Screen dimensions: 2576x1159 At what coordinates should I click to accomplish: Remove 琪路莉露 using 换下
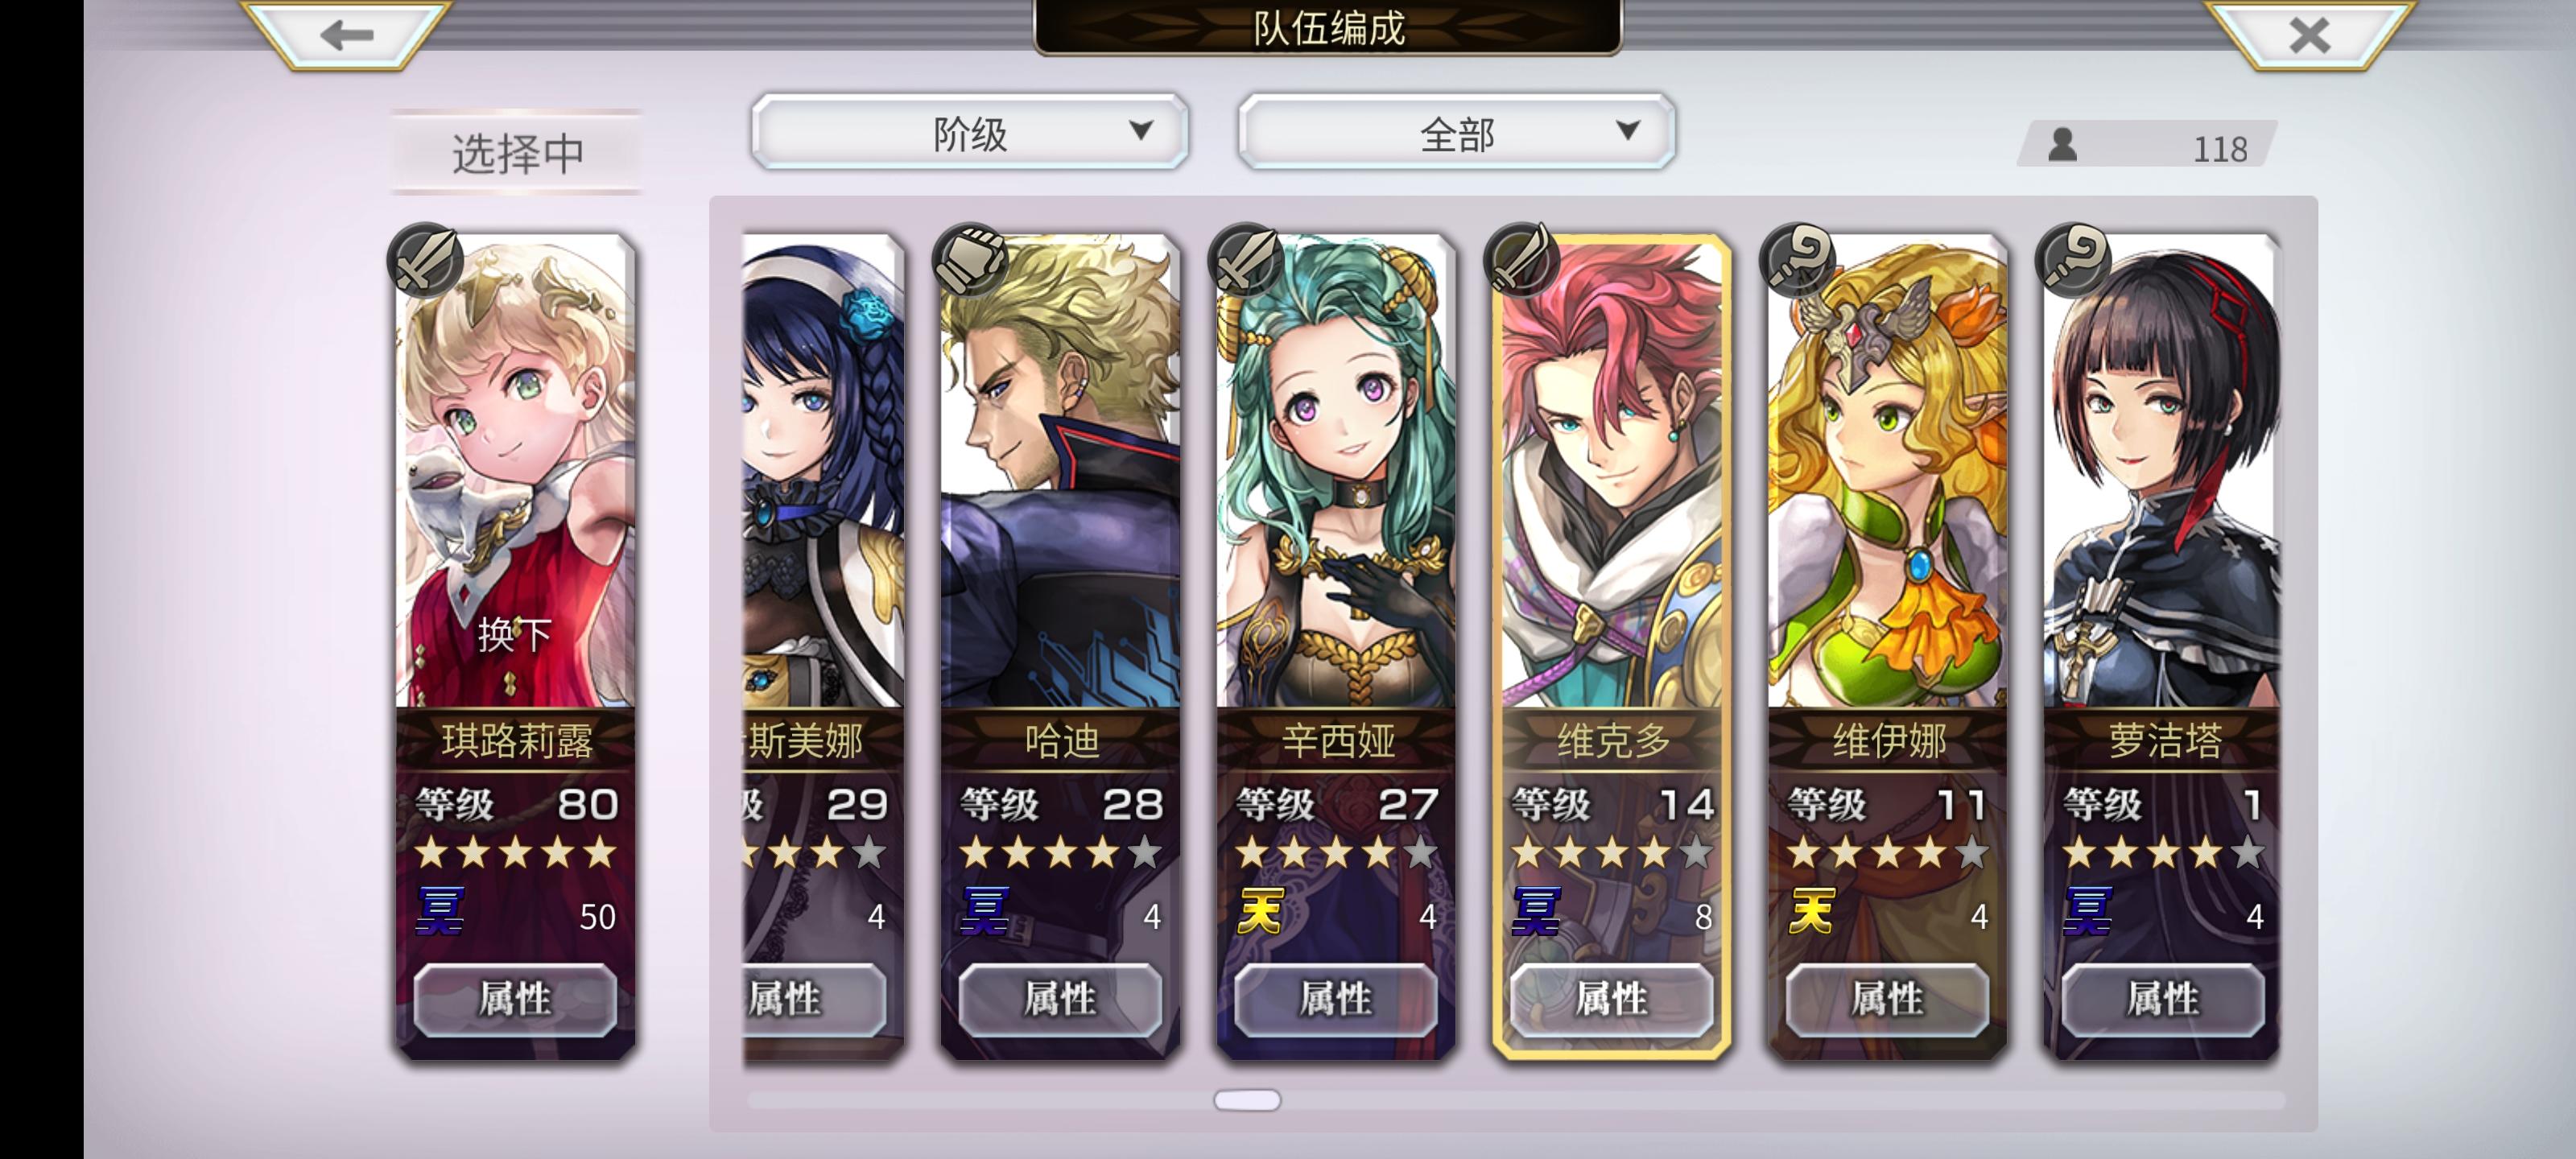pos(514,634)
